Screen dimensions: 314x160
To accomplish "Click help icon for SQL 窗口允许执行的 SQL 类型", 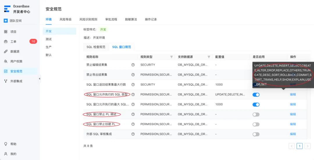I will pyautogui.click(x=133, y=94).
